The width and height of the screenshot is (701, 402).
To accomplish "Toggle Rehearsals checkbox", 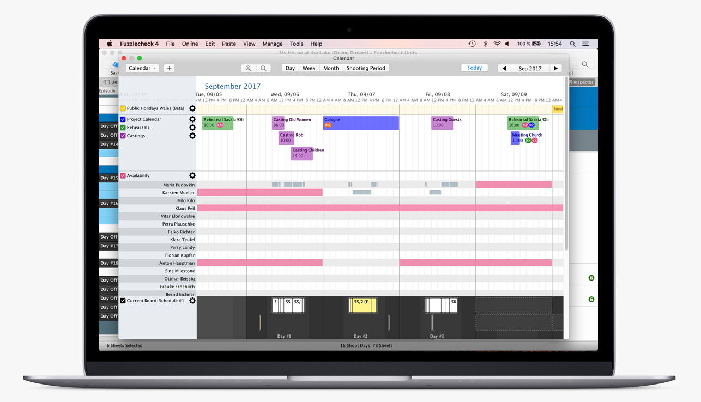I will click(123, 127).
